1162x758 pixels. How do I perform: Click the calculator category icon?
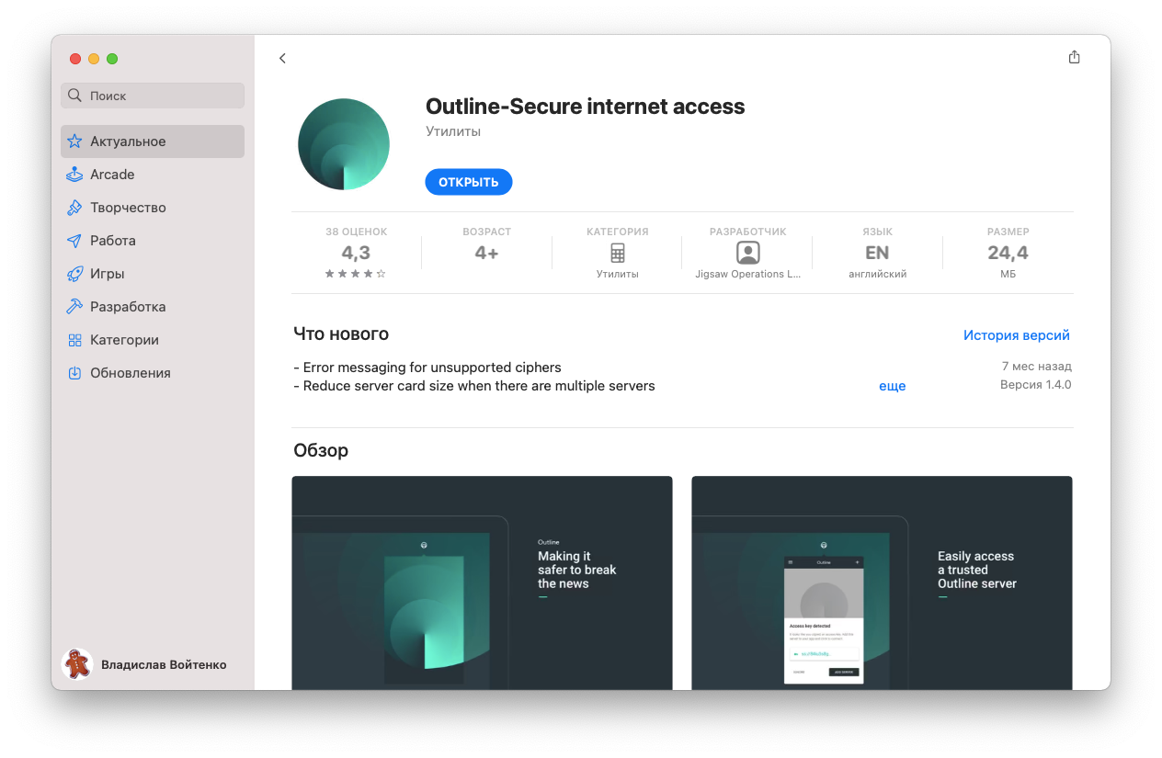(618, 253)
